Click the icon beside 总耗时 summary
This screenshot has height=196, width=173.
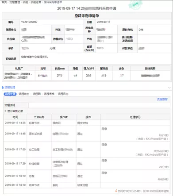coord(116,191)
